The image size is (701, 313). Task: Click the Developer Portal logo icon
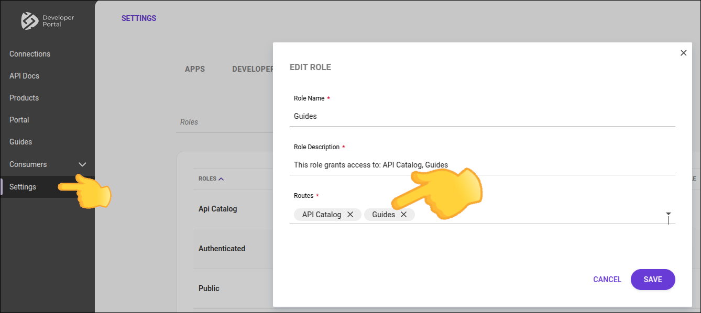[29, 21]
